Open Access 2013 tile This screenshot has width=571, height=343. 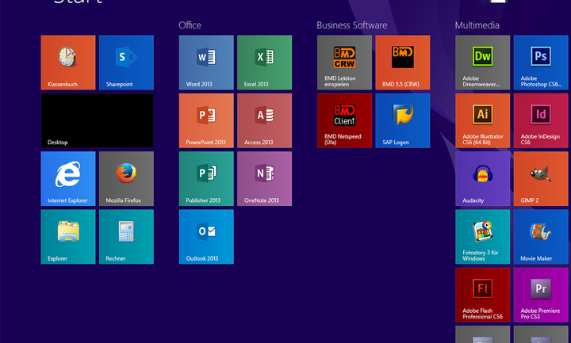264,120
